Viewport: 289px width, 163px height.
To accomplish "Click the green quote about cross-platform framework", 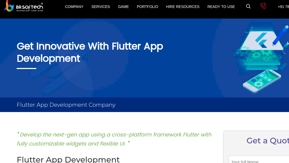I will click(114, 139).
